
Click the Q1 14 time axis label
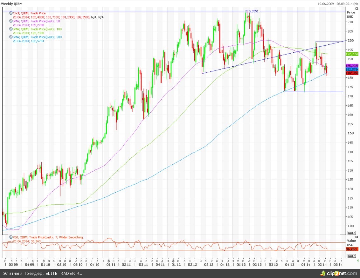[306, 264]
